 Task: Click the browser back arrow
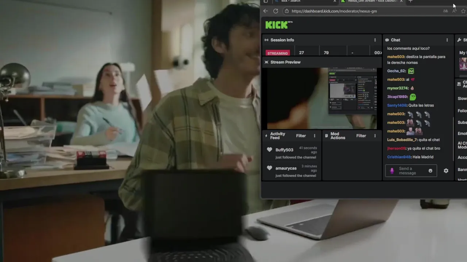coord(266,11)
